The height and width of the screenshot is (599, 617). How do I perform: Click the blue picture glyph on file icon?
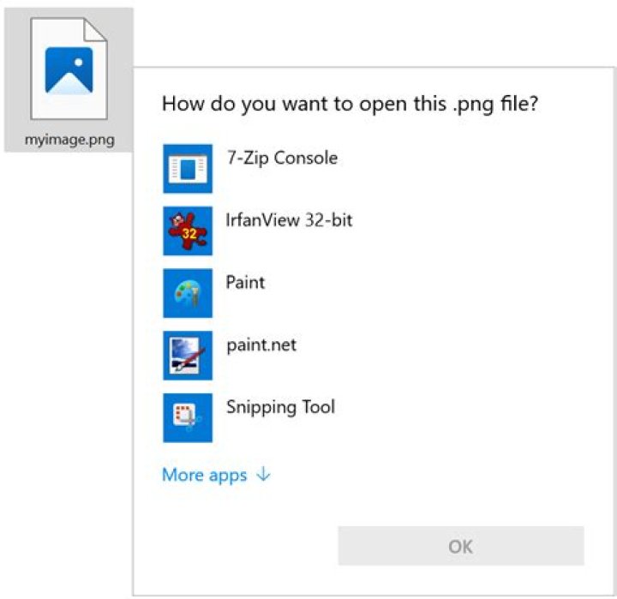tap(69, 71)
